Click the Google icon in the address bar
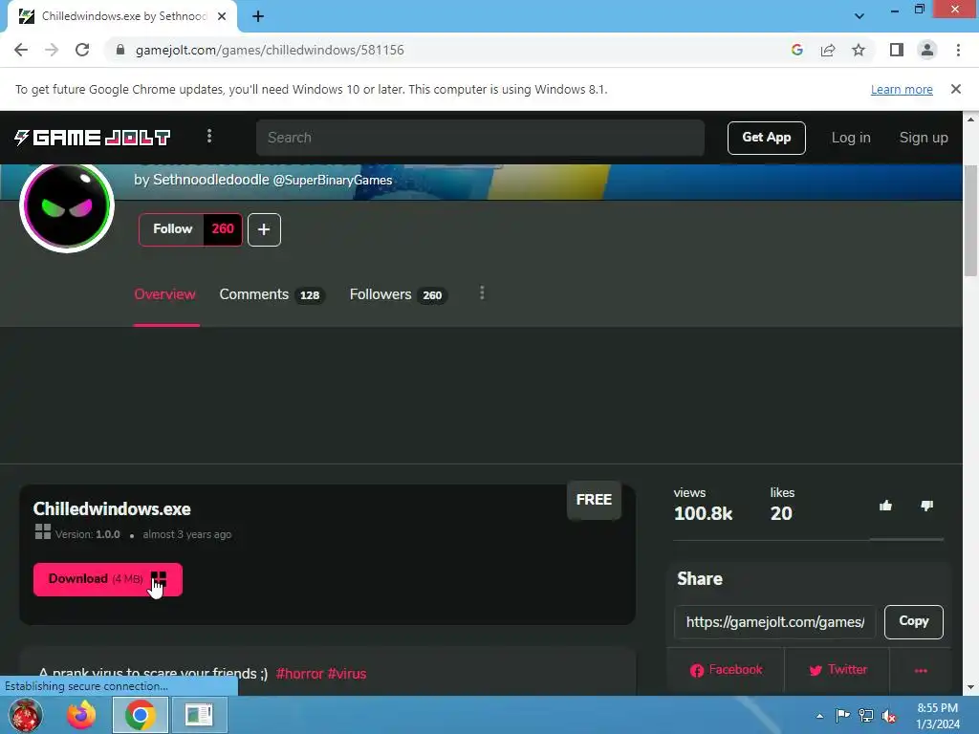This screenshot has width=979, height=734. tap(796, 50)
